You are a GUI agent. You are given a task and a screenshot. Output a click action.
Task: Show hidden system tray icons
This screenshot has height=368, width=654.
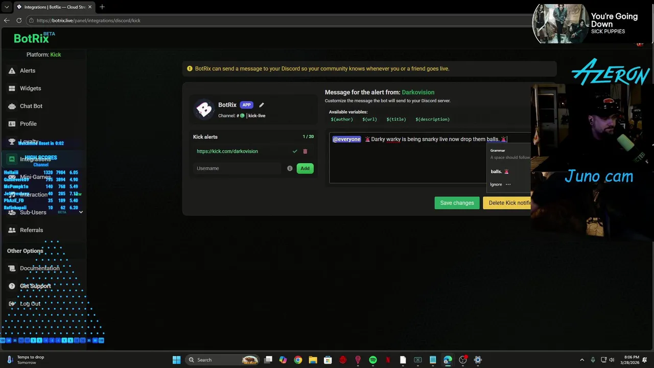(x=582, y=360)
